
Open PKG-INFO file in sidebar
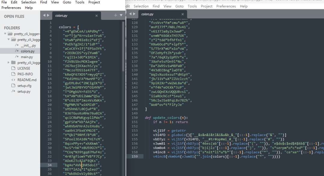[x=25, y=74]
